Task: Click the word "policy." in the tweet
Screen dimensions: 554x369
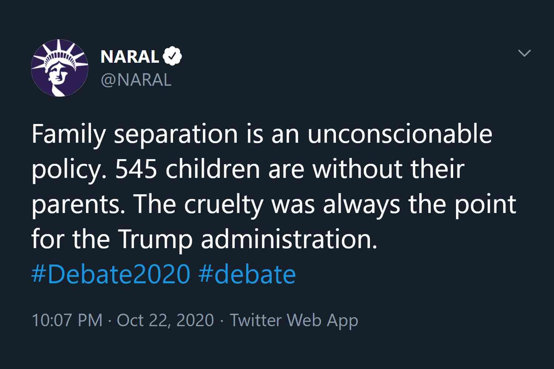Action: [69, 170]
